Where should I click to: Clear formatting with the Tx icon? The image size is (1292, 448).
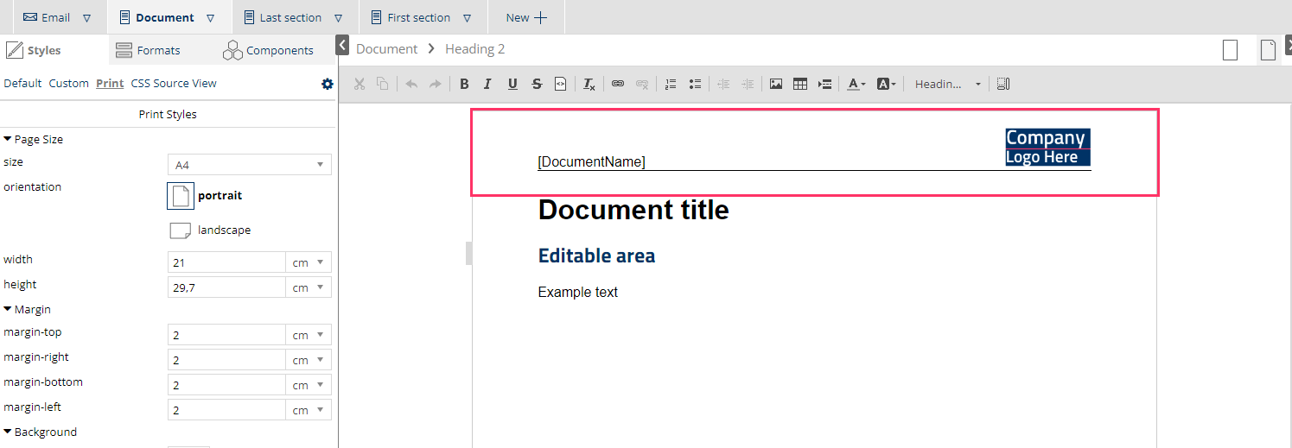589,85
